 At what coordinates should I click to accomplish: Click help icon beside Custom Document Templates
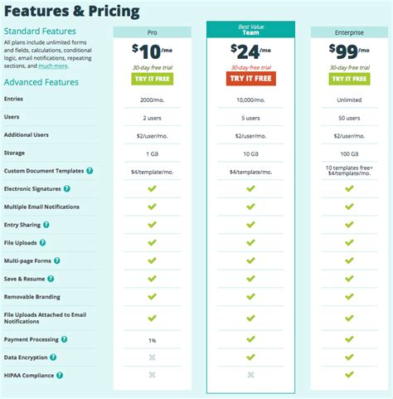pyautogui.click(x=90, y=171)
